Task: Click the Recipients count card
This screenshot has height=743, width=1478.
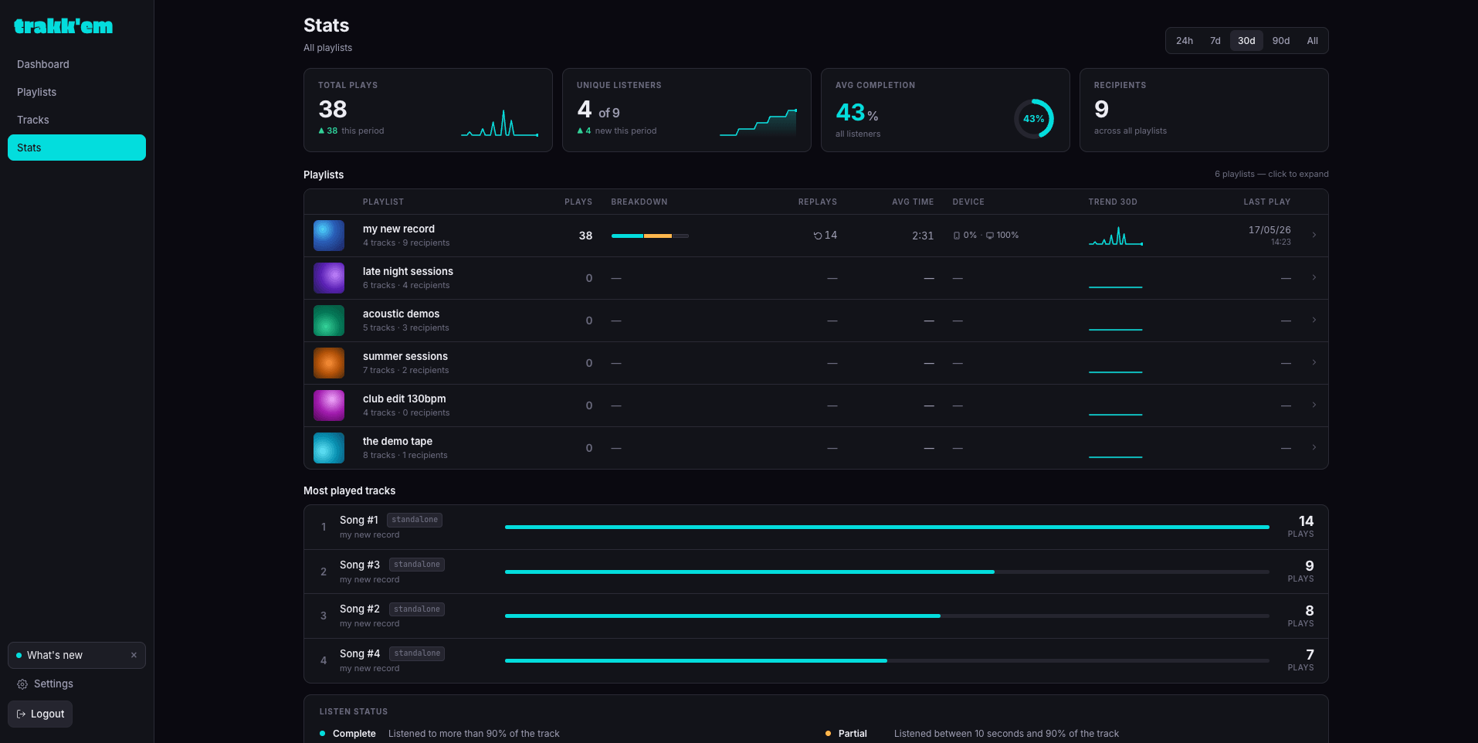Action: click(1204, 110)
